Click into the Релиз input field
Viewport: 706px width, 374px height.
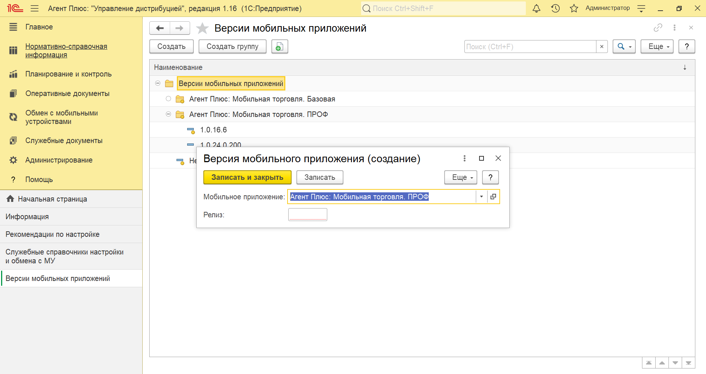click(307, 214)
